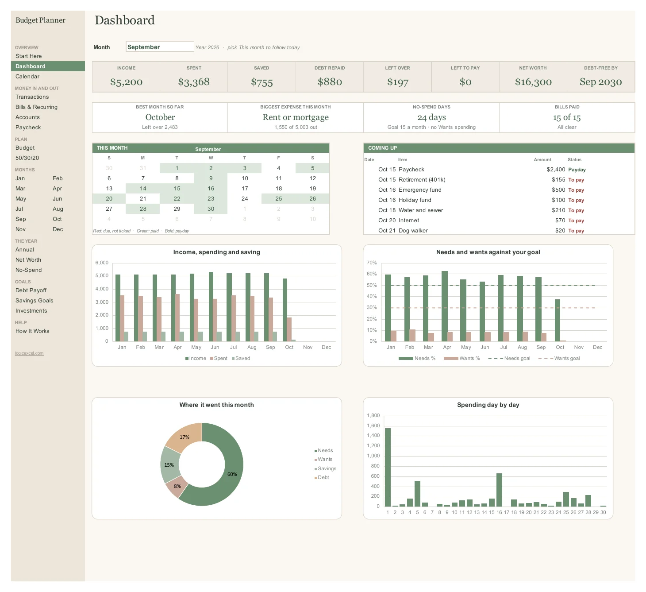The image size is (646, 592).
Task: Click the day 1 bar in spending chart
Action: [388, 467]
